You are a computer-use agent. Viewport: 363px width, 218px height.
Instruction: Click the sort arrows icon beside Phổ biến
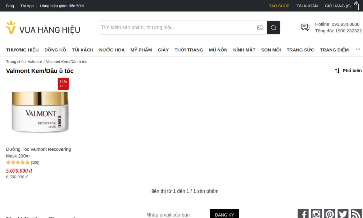337,71
